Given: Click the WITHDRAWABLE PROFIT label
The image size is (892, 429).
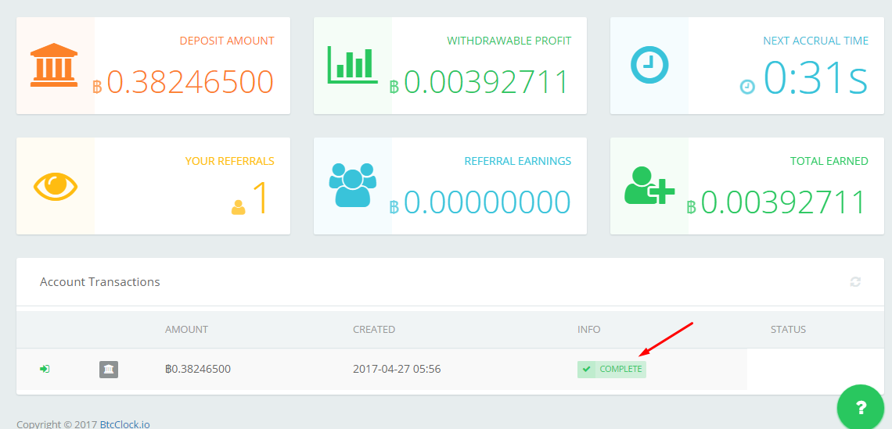Looking at the screenshot, I should [x=509, y=41].
